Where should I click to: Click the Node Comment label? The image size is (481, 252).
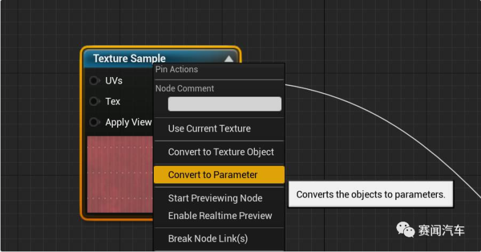tap(184, 89)
